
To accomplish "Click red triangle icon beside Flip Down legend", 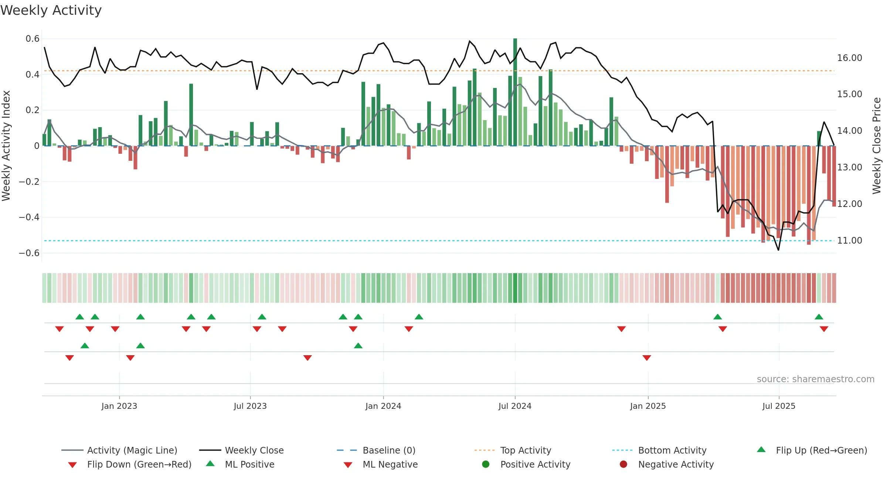I will click(72, 465).
